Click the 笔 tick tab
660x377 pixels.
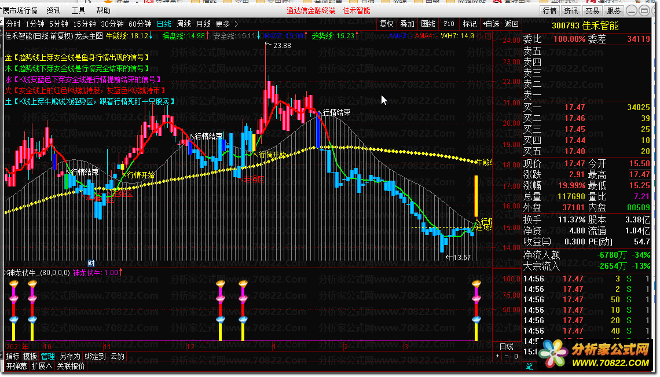coord(530,367)
